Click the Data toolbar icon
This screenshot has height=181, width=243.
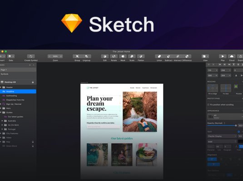11,56
